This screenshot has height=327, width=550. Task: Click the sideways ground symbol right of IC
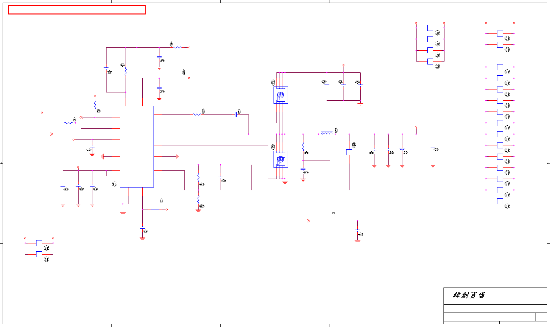(177, 156)
